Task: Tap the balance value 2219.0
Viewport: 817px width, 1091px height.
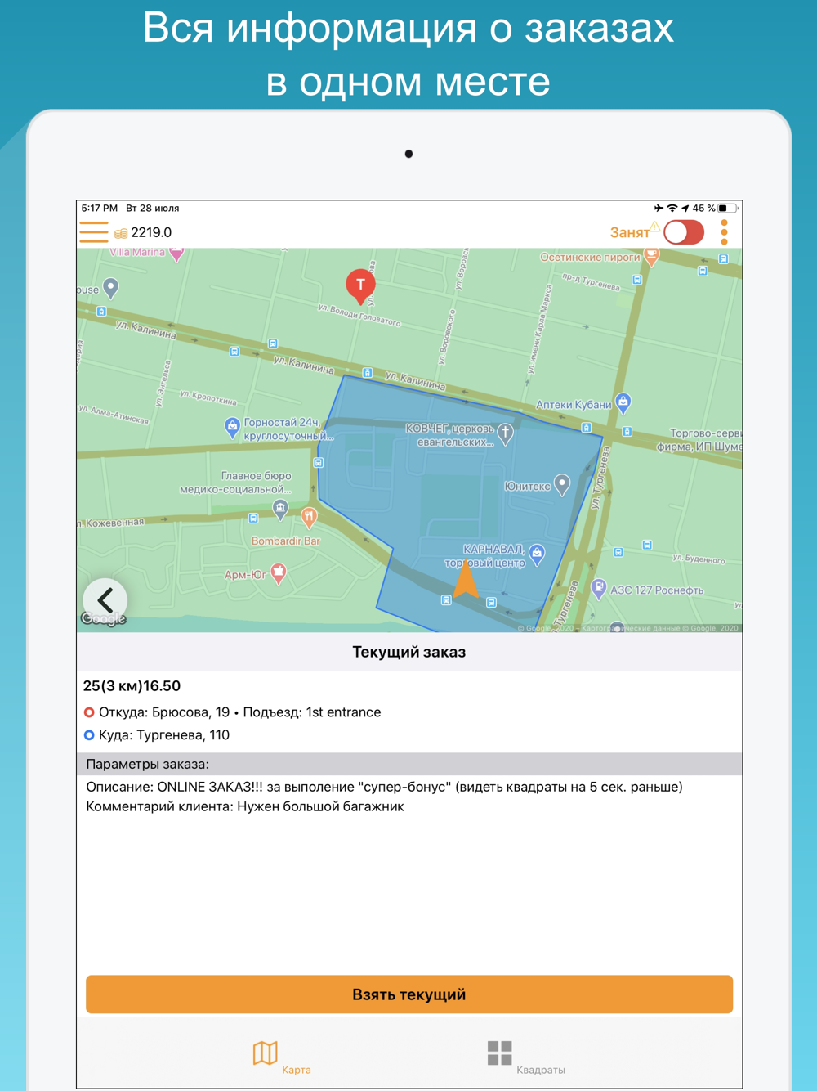Action: tap(151, 232)
